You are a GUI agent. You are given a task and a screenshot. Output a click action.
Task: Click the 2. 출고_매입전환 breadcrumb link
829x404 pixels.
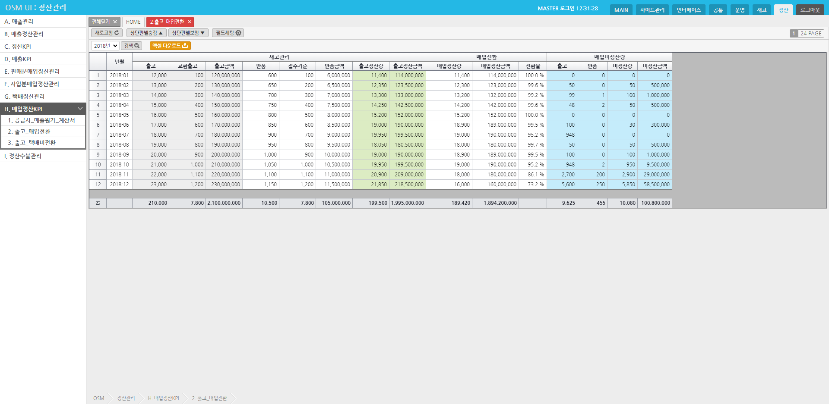pyautogui.click(x=209, y=398)
